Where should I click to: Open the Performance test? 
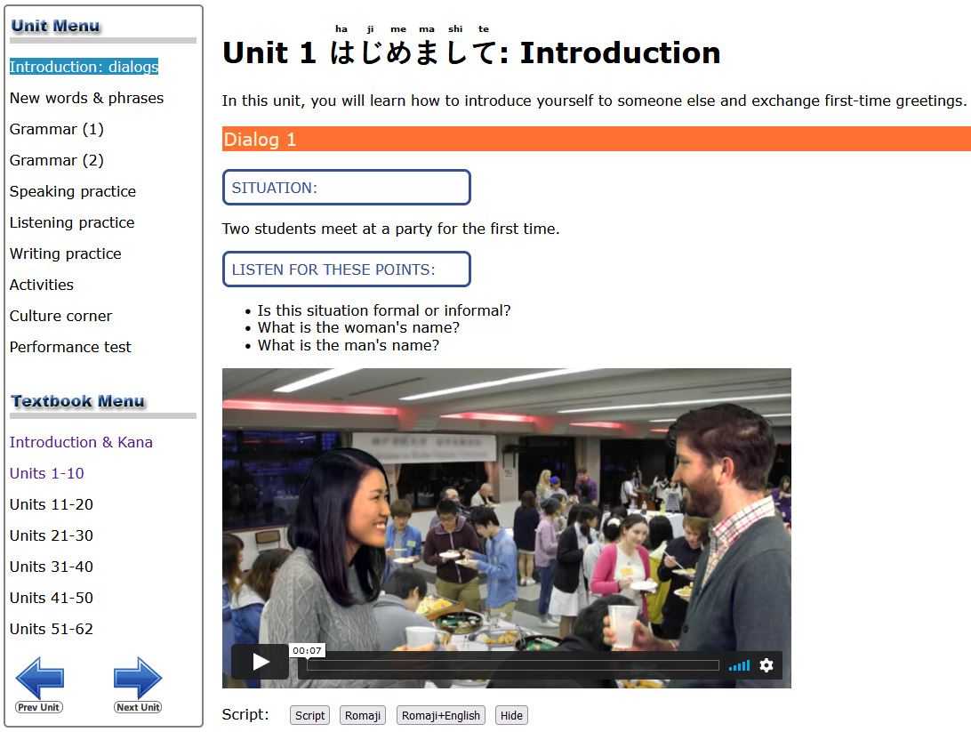[70, 347]
